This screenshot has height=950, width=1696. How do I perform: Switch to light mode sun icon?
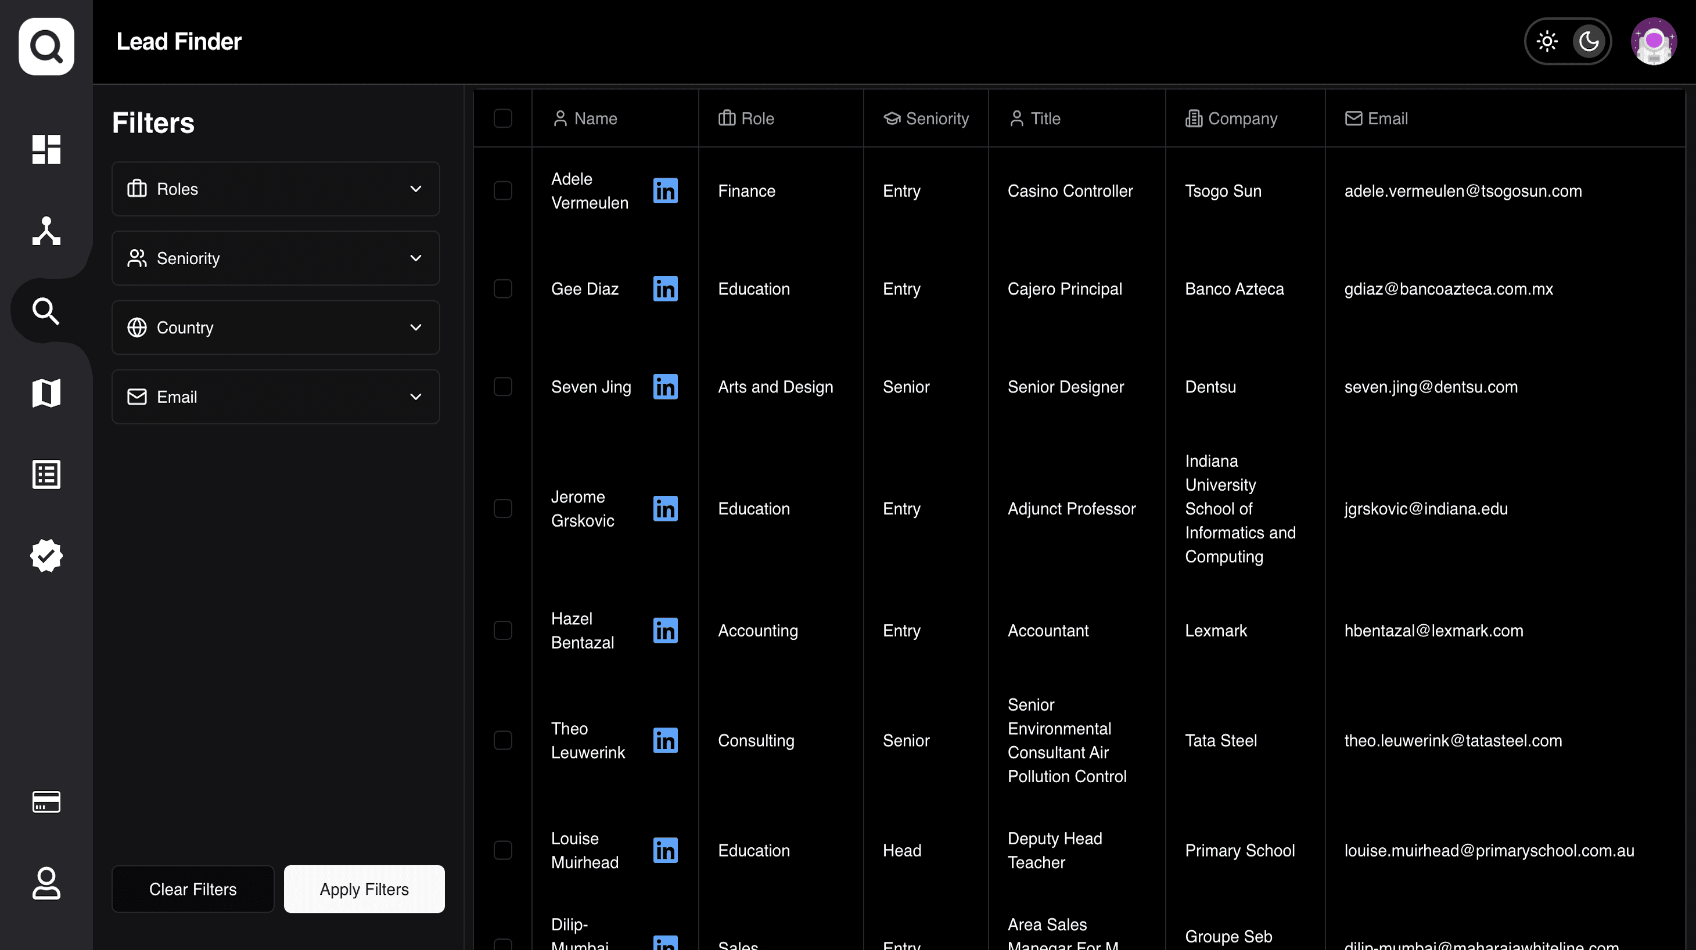(x=1547, y=41)
